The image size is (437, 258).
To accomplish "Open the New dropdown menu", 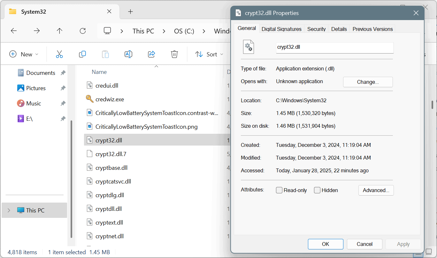I will (24, 54).
